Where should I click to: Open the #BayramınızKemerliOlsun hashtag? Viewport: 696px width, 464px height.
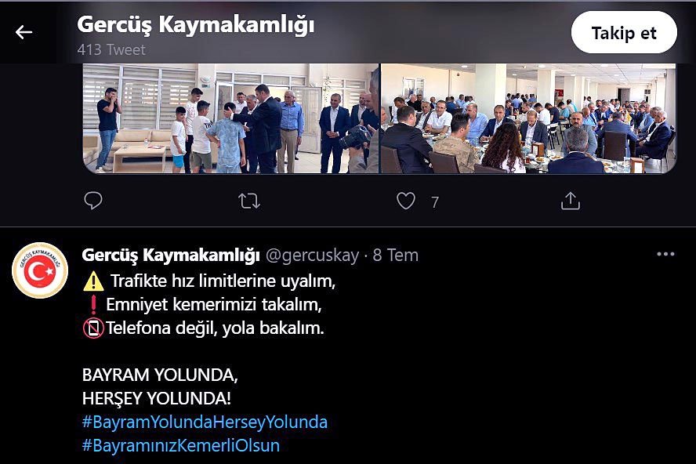tap(181, 445)
